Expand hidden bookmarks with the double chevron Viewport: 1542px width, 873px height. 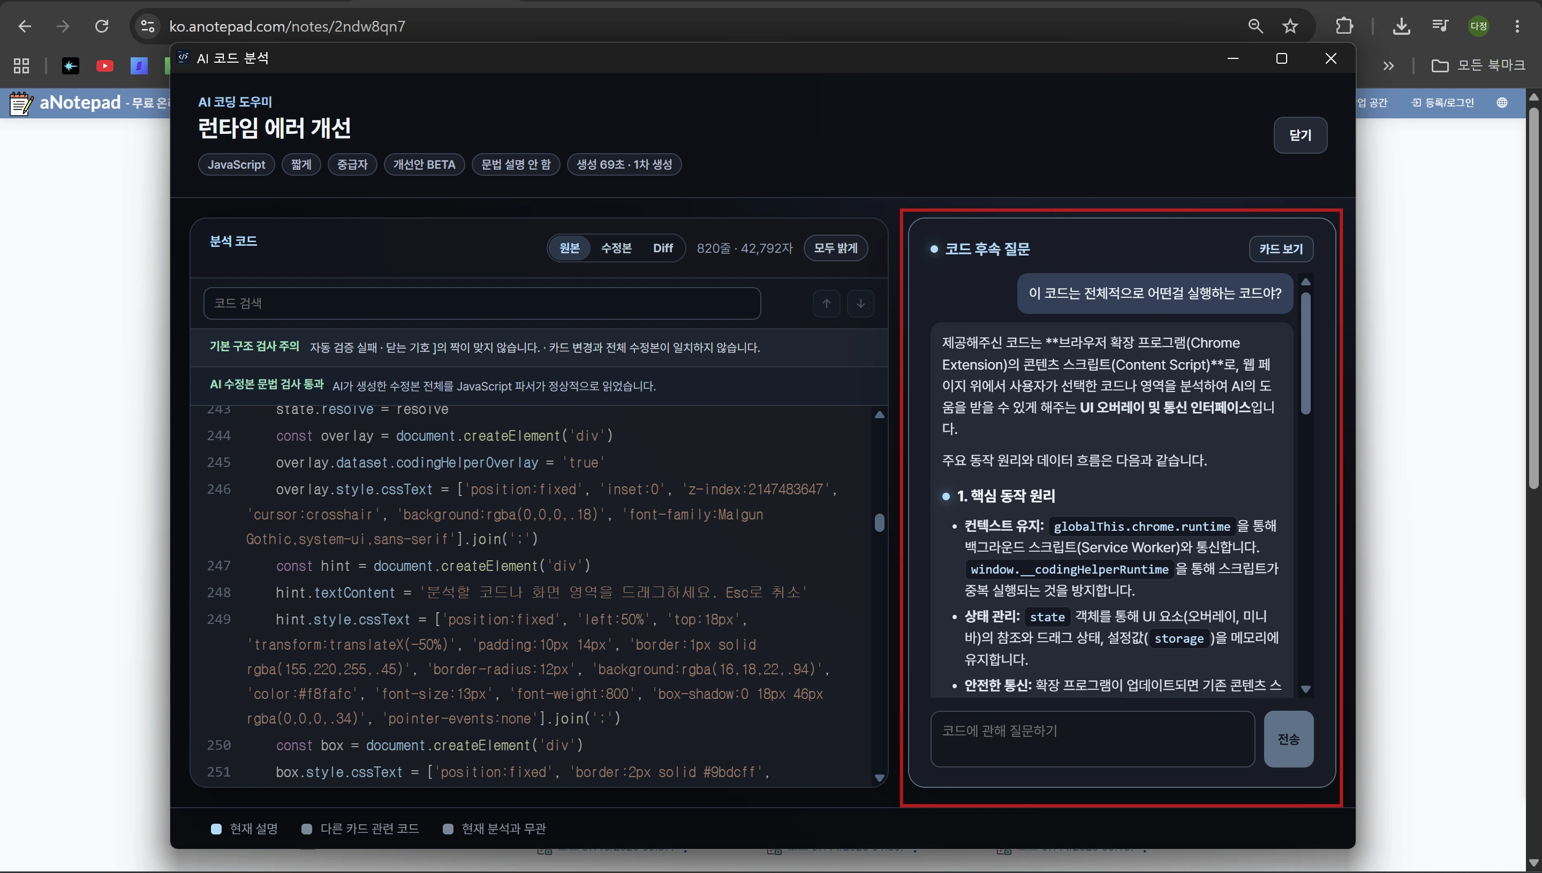tap(1388, 66)
